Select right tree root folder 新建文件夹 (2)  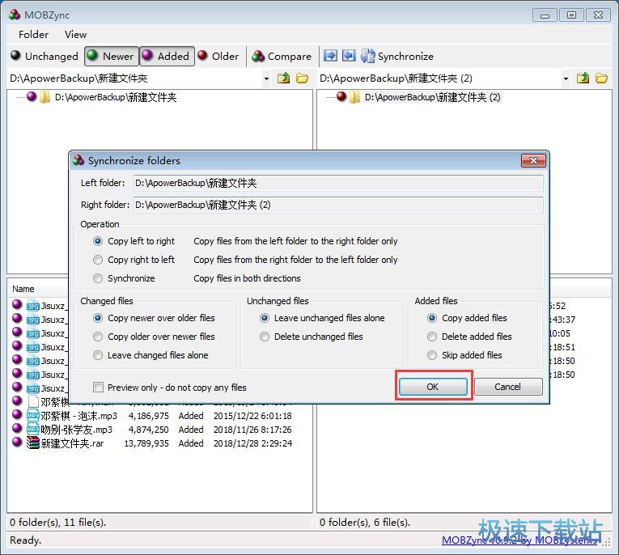point(432,97)
